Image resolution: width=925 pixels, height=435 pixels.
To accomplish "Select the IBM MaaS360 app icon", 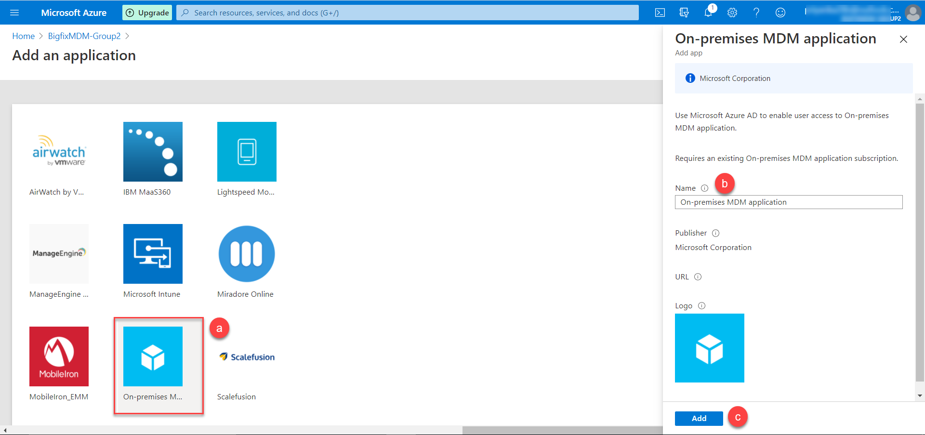I will 153,152.
